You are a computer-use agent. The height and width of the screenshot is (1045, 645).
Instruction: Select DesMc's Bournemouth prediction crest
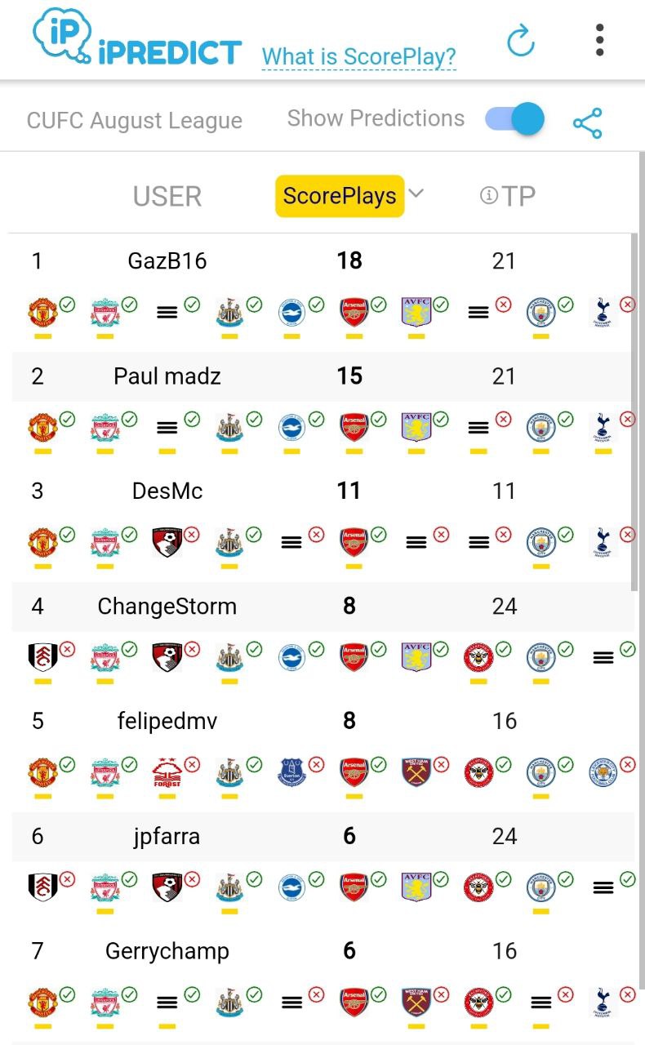(x=167, y=542)
